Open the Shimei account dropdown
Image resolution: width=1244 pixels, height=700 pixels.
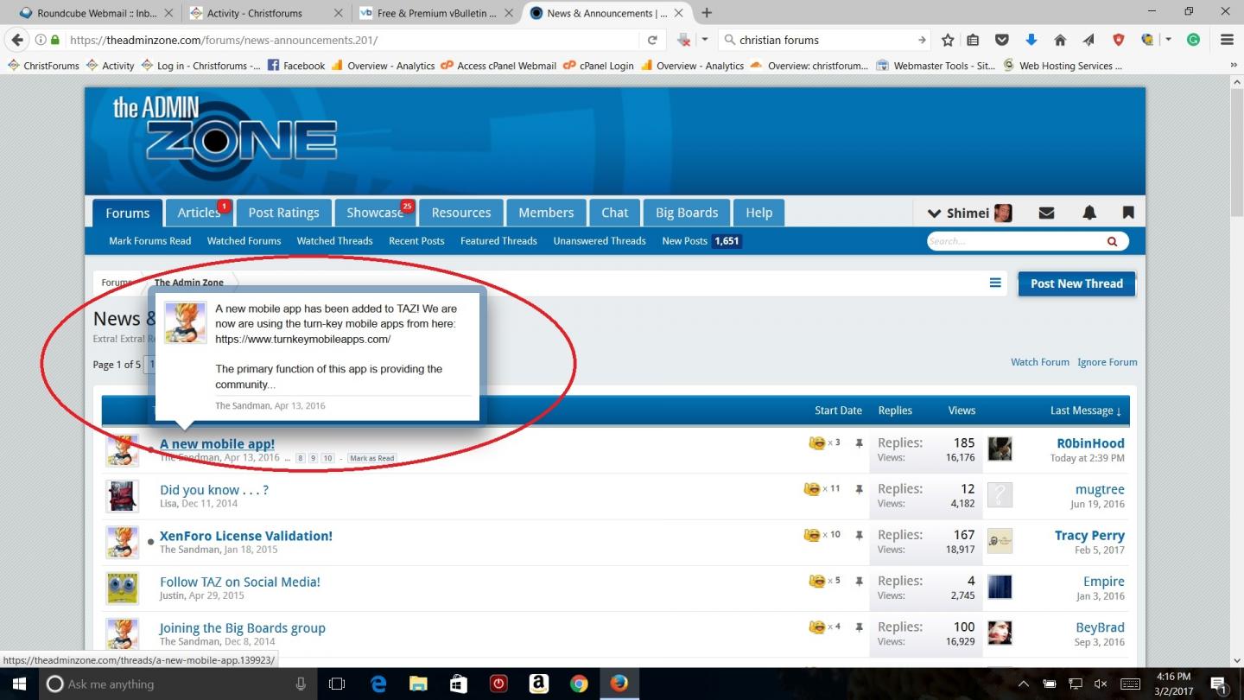pos(968,213)
